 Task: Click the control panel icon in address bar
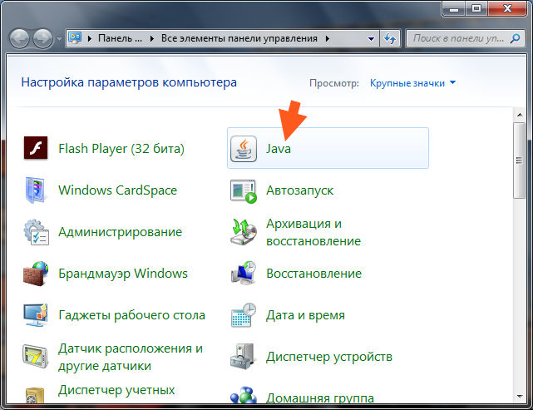[x=75, y=37]
